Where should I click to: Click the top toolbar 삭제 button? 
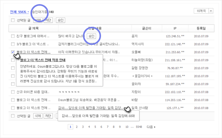tap(38, 20)
